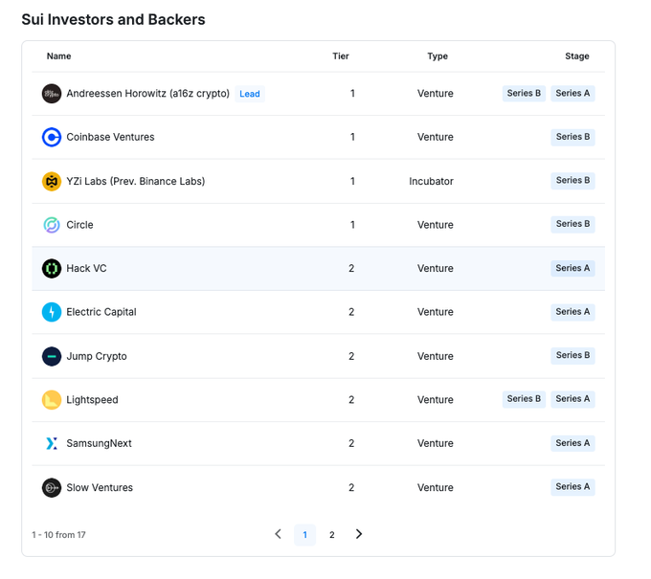Click the '1 - 10 from 17' count text
Screen dimensions: 651x579
pyautogui.click(x=58, y=535)
